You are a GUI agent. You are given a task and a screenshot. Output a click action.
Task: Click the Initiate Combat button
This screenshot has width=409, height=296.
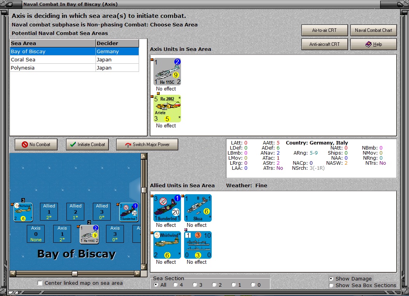(x=87, y=145)
